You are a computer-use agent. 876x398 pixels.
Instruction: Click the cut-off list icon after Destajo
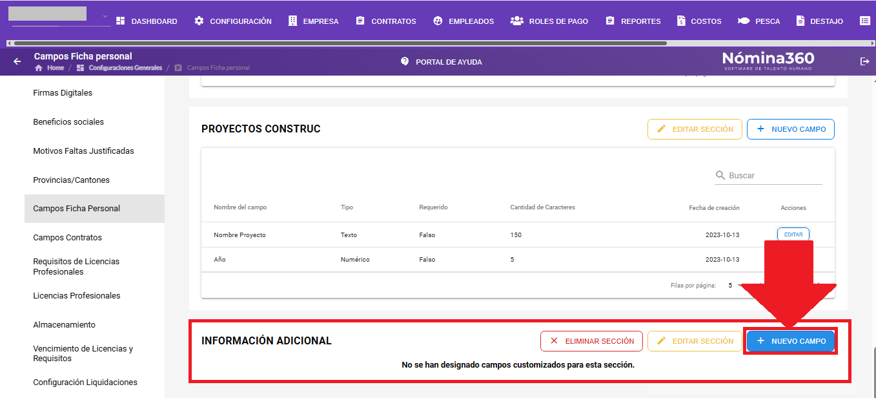coord(865,21)
